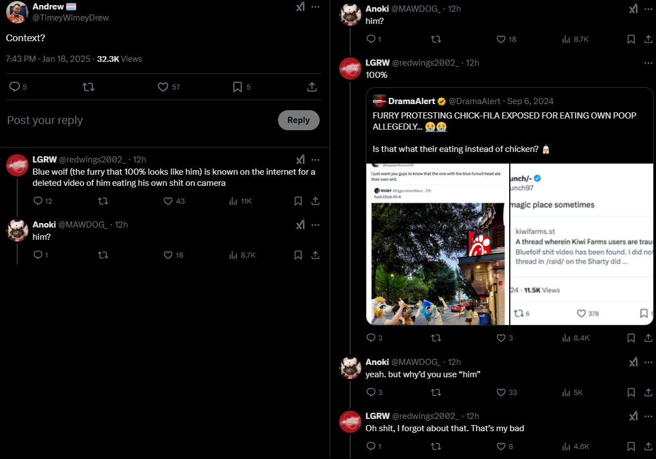Image resolution: width=656 pixels, height=459 pixels.
Task: Click the gray Reply button
Action: tap(299, 120)
